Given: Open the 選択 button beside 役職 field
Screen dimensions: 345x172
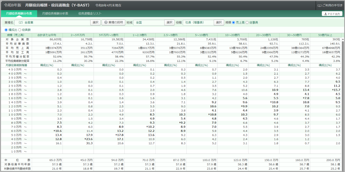Looking at the screenshot, I should 219,22.
